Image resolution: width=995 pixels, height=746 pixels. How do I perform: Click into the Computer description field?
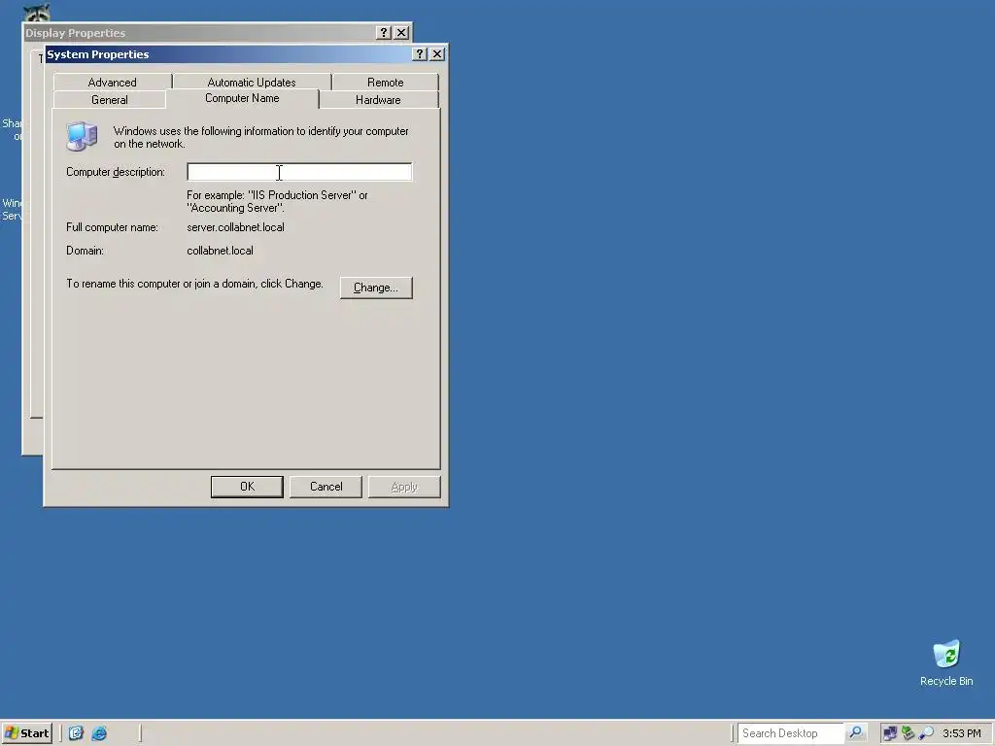[299, 172]
